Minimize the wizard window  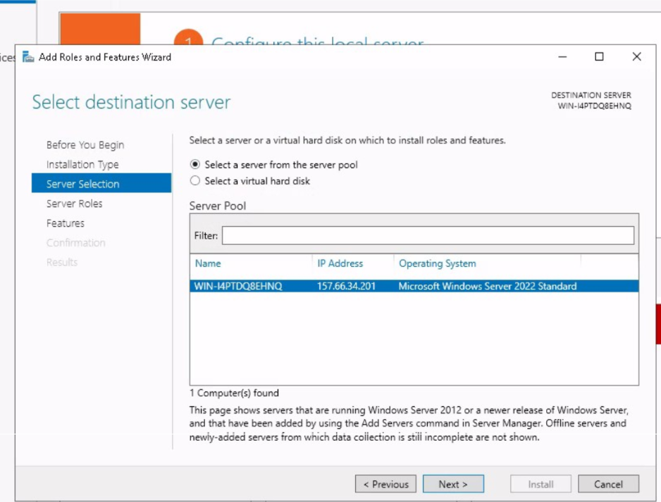coord(562,57)
